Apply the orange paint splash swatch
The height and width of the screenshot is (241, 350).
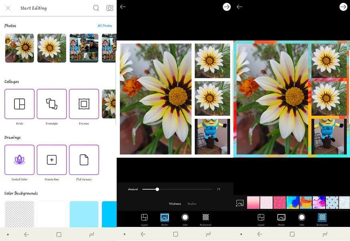click(x=306, y=202)
